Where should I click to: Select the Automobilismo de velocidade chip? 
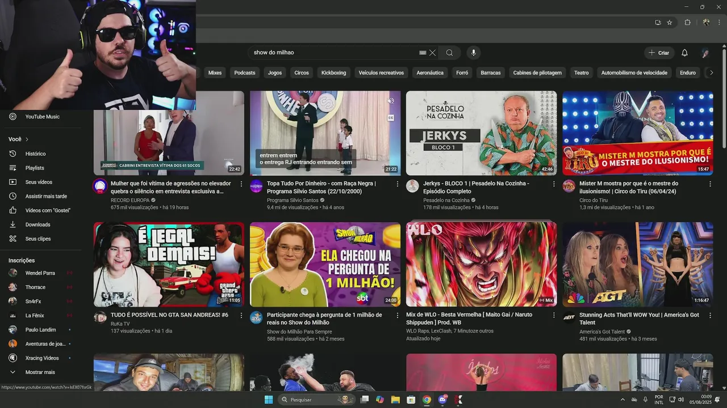(634, 73)
